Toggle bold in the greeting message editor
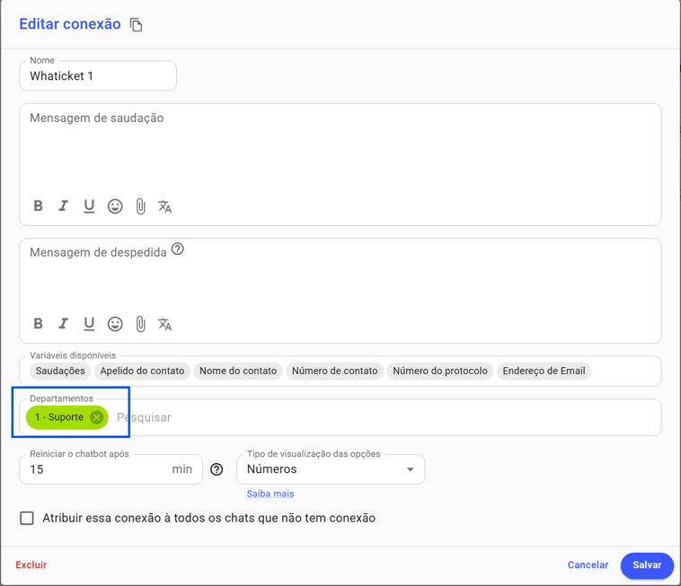The image size is (681, 586). [39, 206]
